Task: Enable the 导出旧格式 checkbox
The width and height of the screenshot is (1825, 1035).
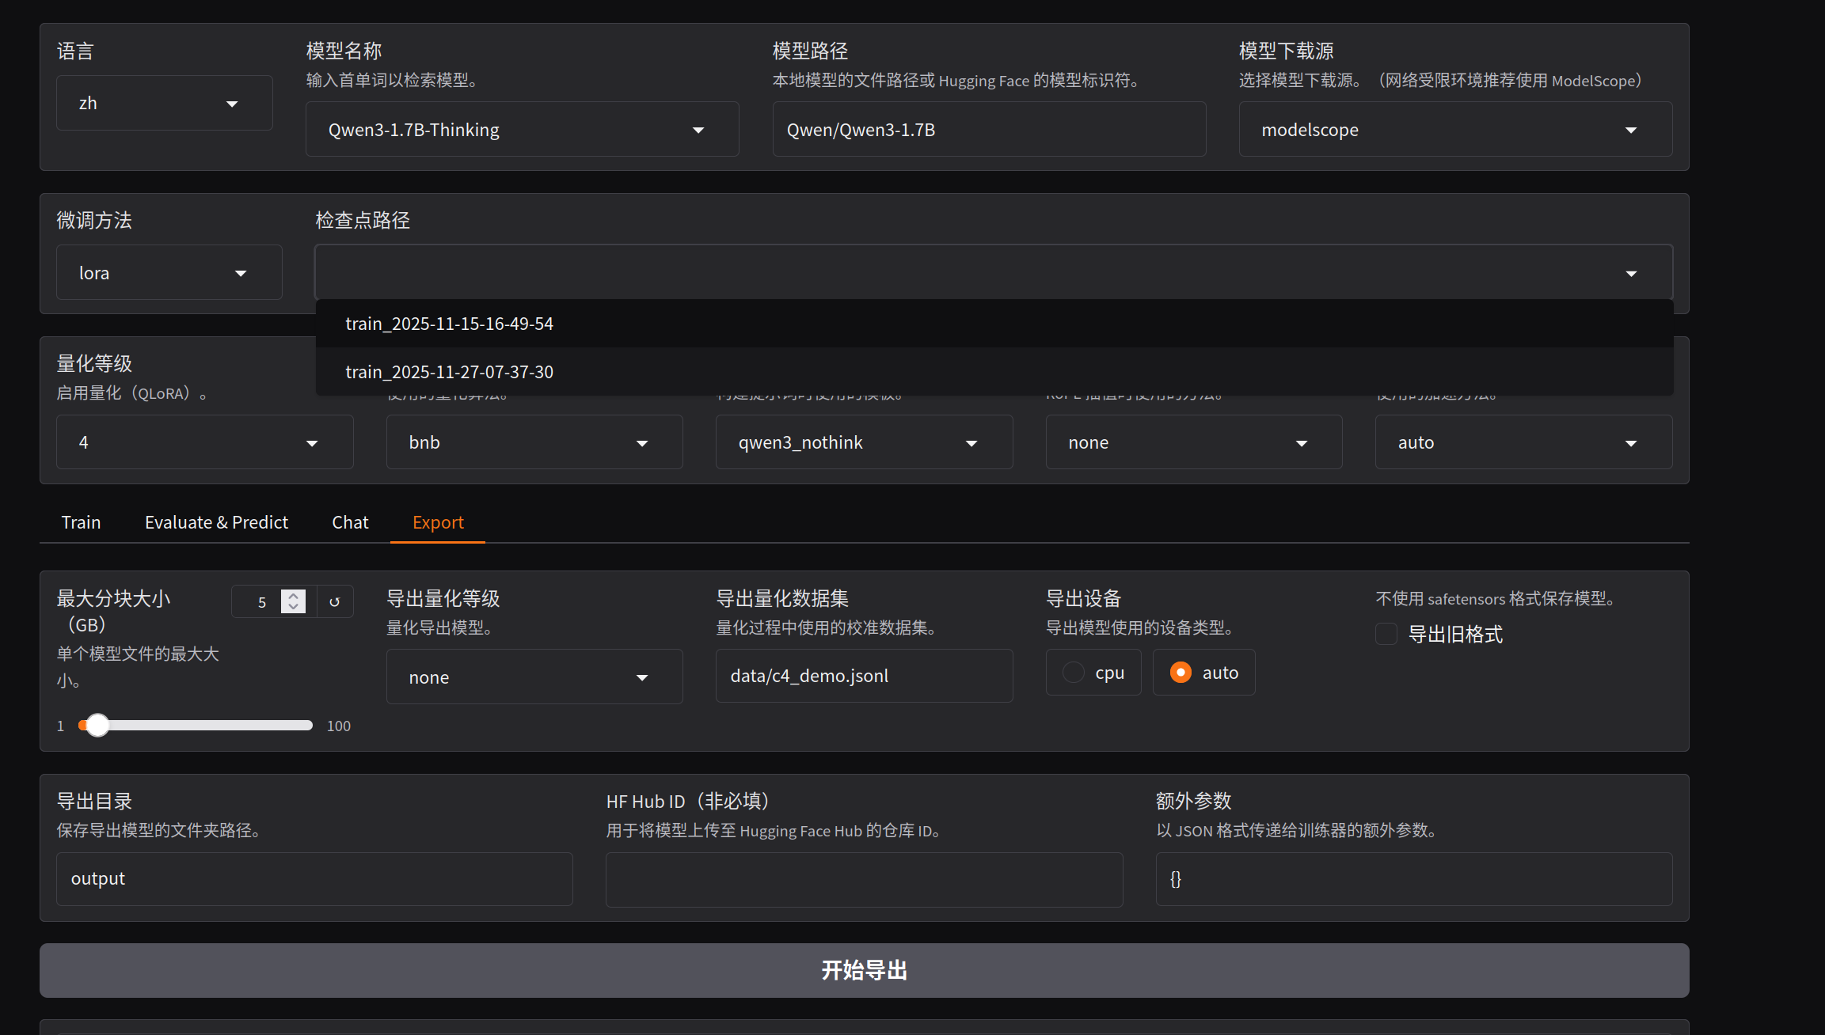Action: point(1386,634)
